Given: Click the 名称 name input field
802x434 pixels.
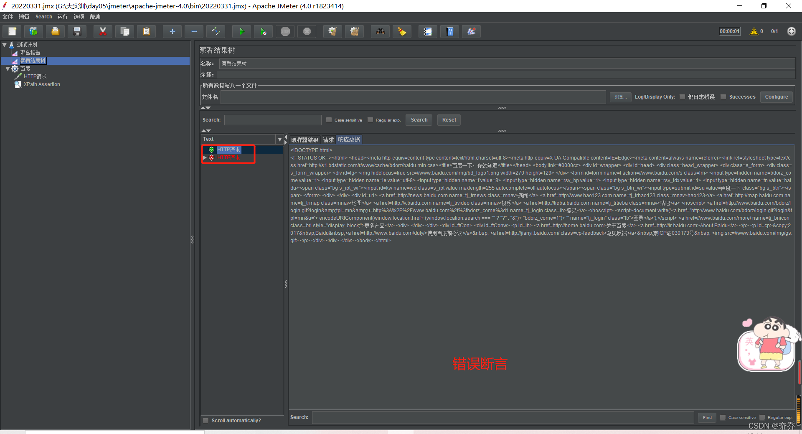Looking at the screenshot, I should tap(507, 63).
